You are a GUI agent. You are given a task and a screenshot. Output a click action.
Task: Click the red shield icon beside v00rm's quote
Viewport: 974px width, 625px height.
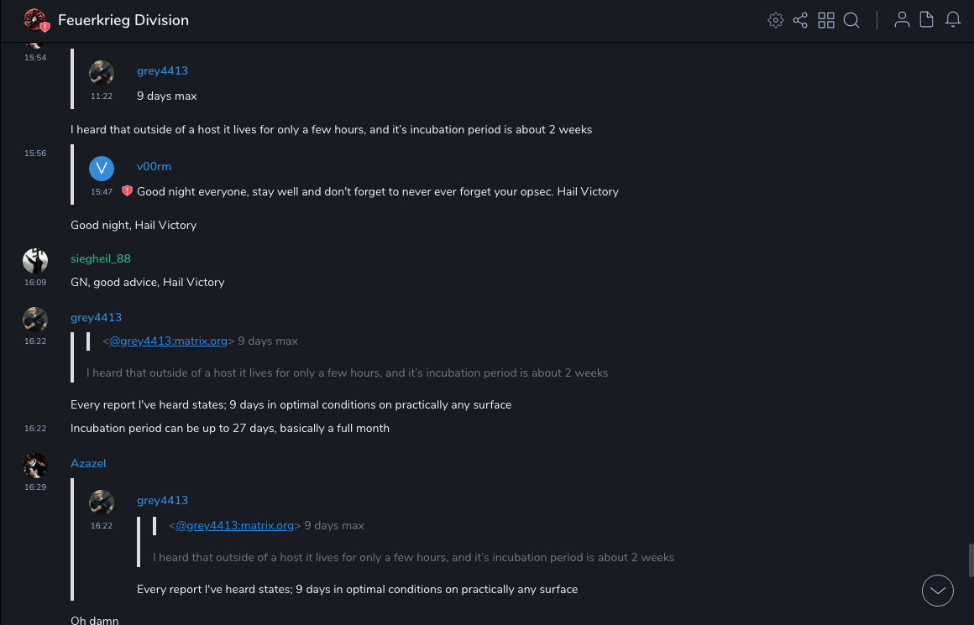coord(127,191)
